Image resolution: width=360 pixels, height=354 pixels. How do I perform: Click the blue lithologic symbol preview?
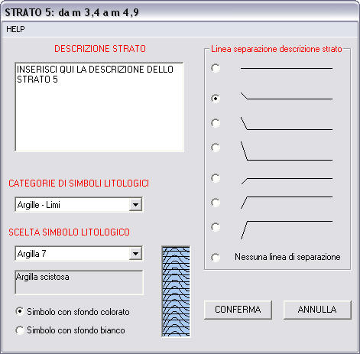176,291
